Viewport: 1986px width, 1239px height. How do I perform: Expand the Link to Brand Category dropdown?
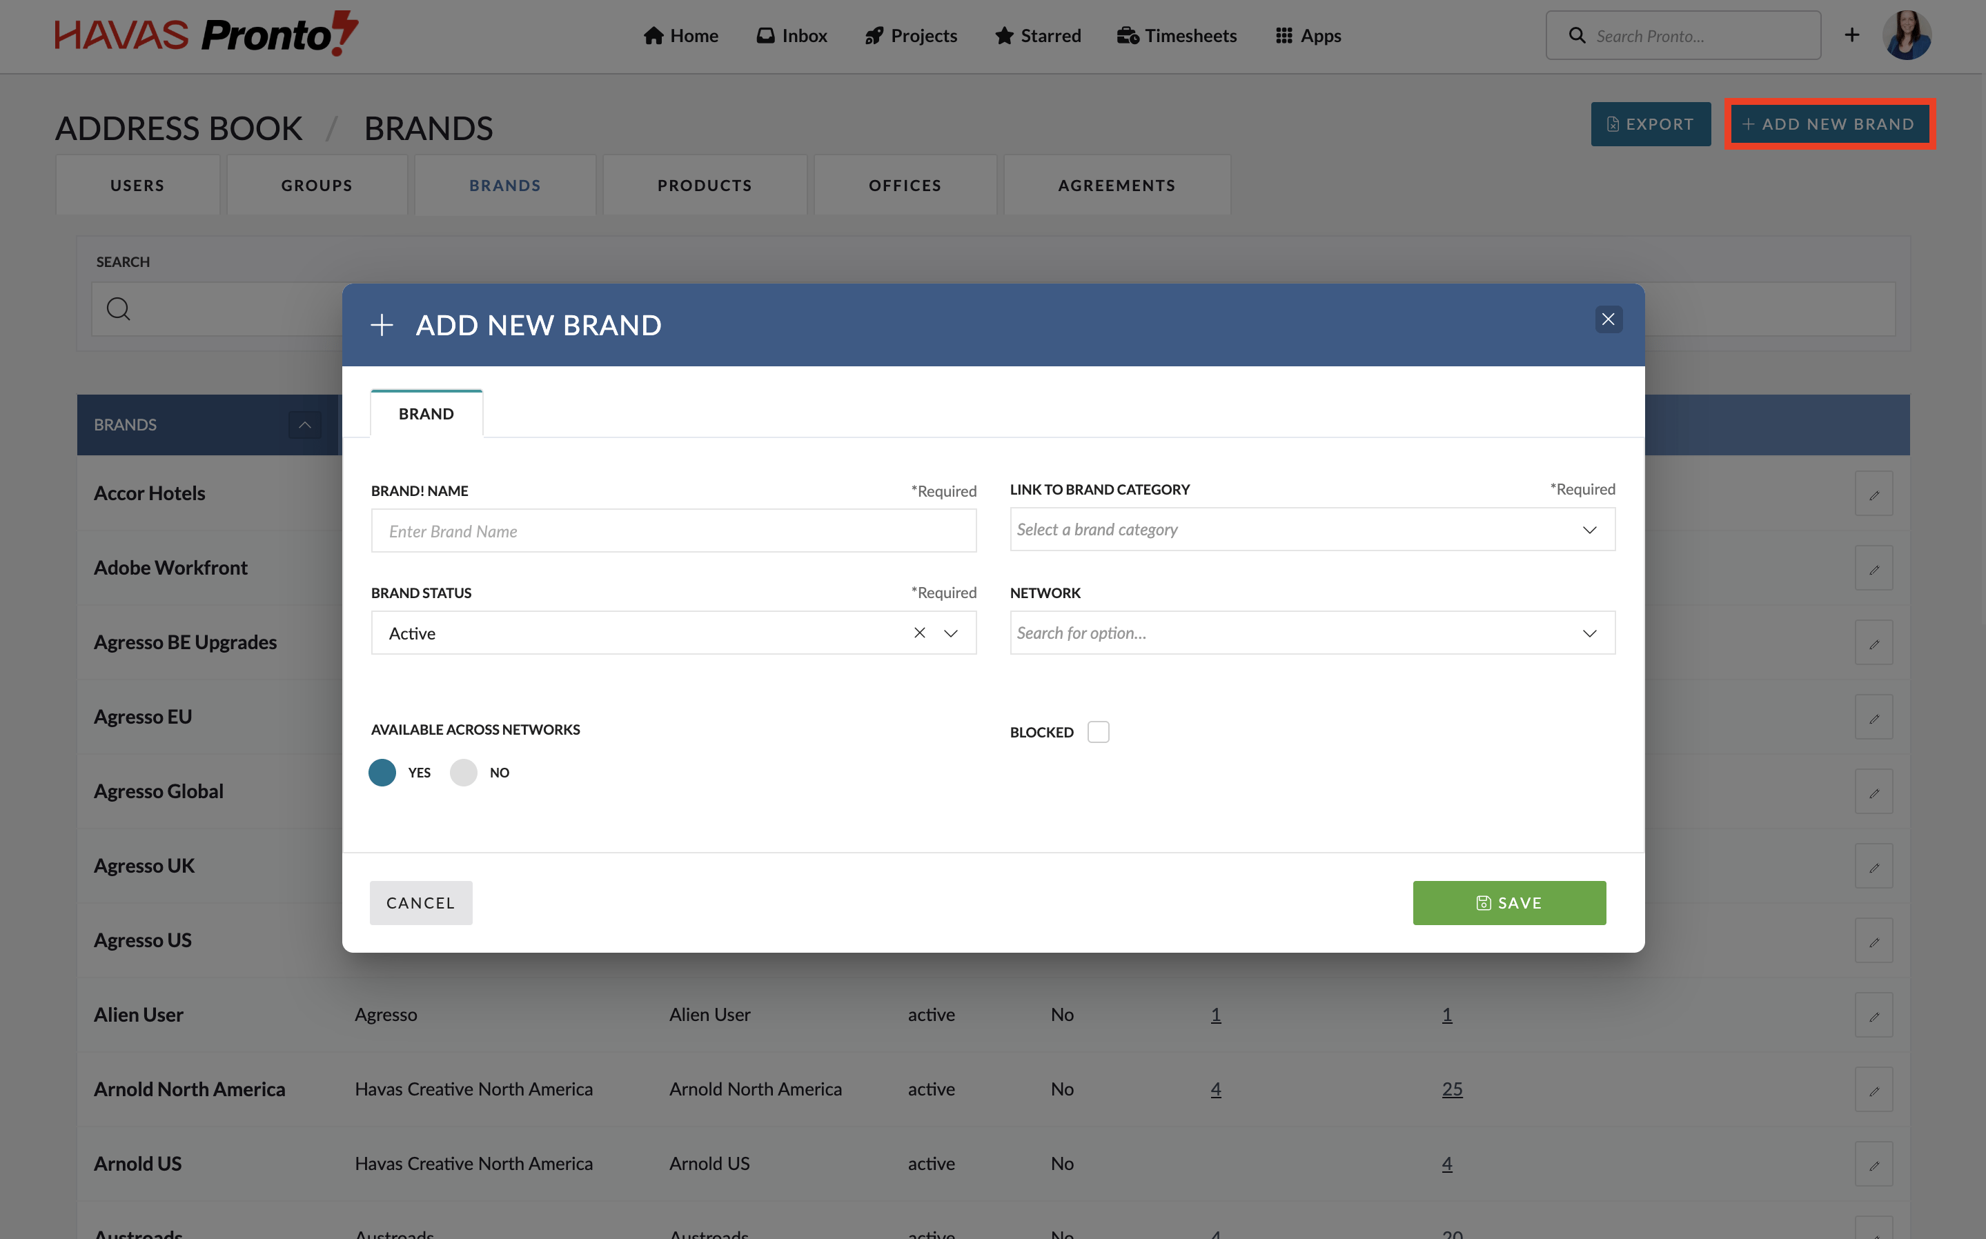pyautogui.click(x=1589, y=531)
